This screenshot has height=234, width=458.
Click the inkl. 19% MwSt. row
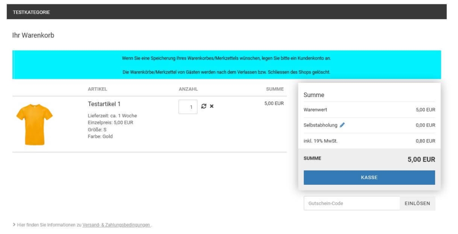pos(320,141)
